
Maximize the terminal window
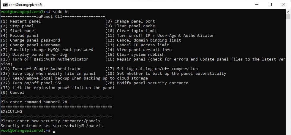point(270,4)
